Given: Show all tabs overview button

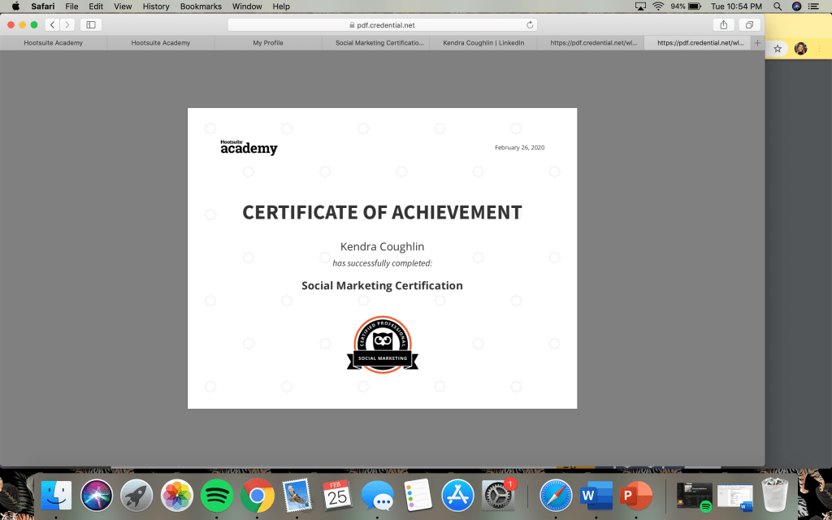Looking at the screenshot, I should (749, 25).
